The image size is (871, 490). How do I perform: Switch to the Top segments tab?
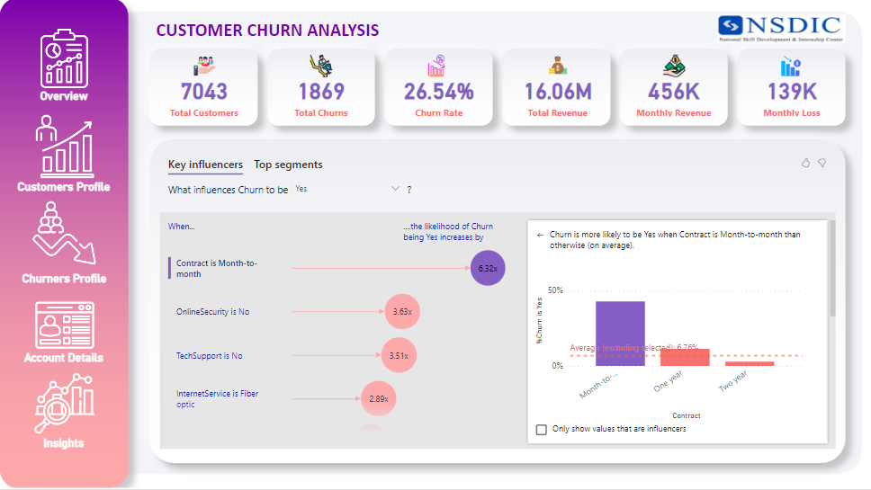[288, 165]
